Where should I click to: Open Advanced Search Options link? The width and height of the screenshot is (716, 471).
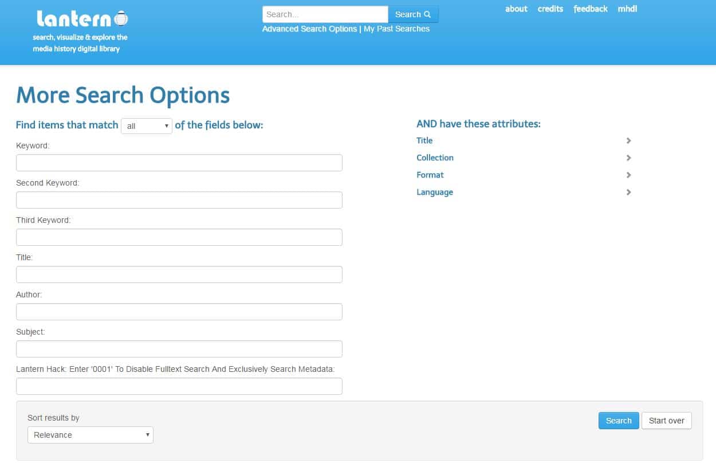(x=309, y=29)
